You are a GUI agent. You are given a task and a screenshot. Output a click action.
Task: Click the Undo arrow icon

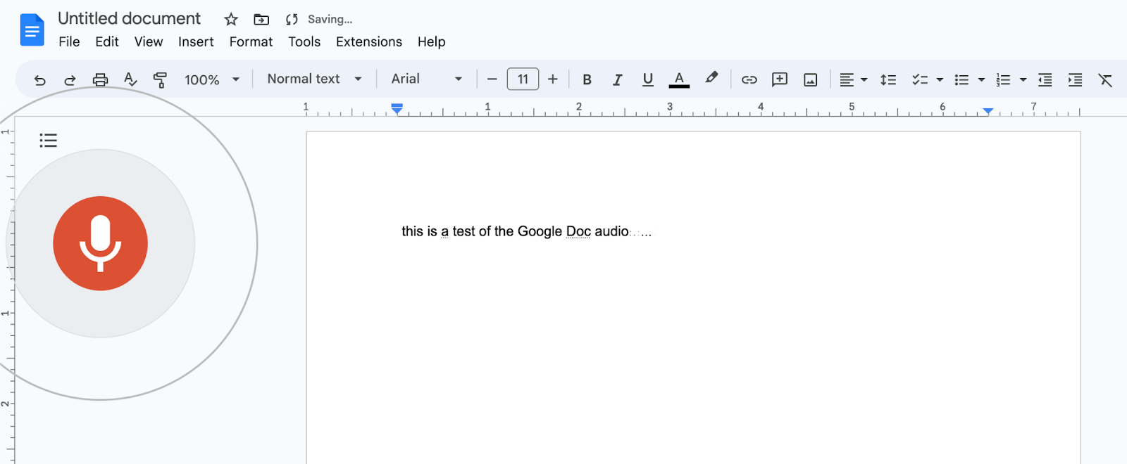point(40,80)
